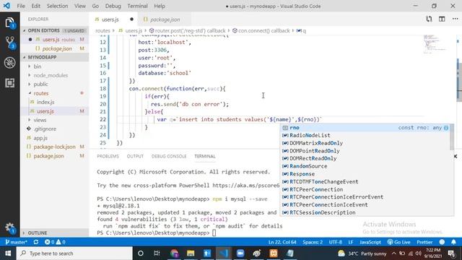
Task: Open the feedback smiley icon in status bar
Action: click(x=442, y=242)
